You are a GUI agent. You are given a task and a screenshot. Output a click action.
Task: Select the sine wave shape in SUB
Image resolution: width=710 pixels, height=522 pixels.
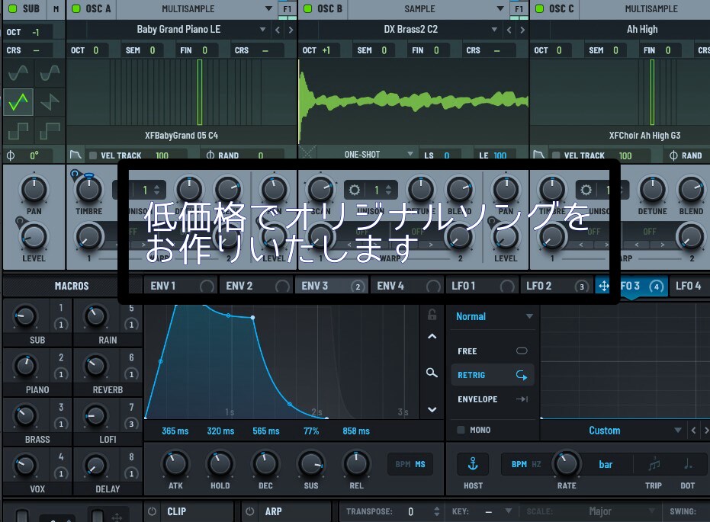tap(18, 72)
